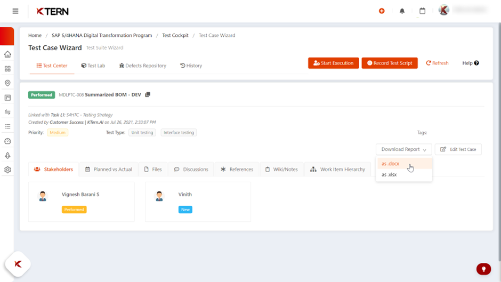Screen dimensions: 501x282
Task: Click the Edit Test Case button
Action: coord(458,149)
